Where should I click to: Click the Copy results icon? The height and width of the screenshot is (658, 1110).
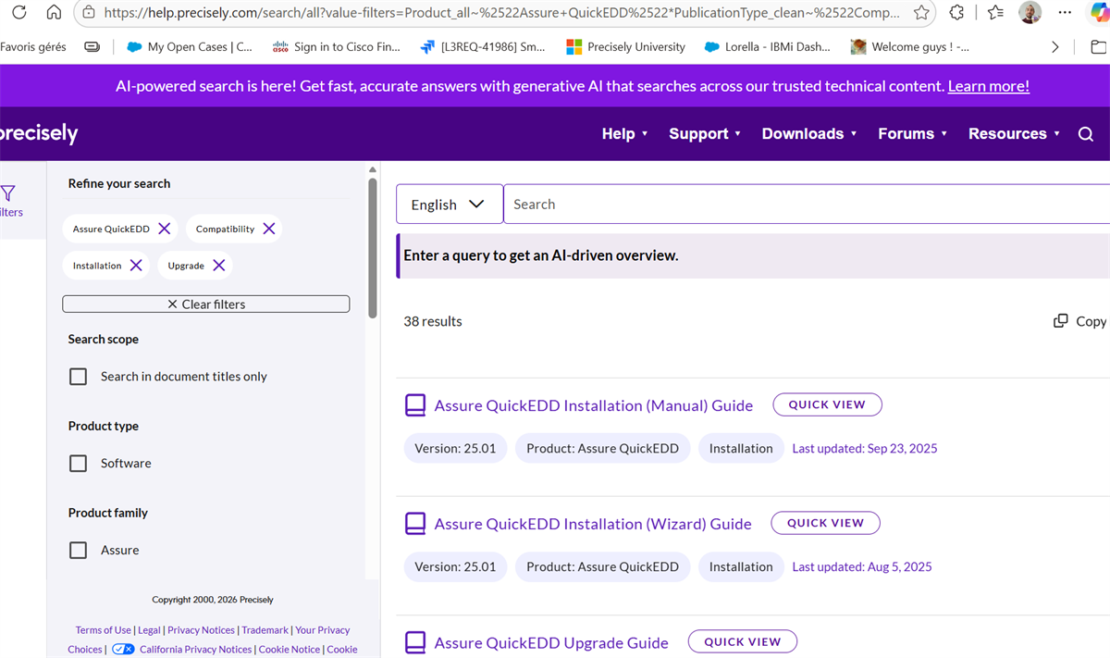[x=1061, y=321]
